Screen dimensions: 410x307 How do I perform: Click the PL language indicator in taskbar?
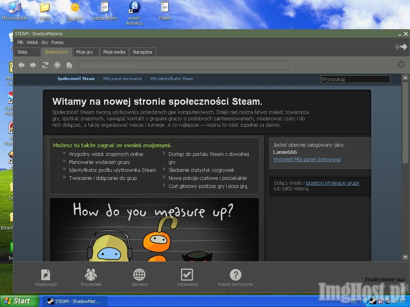[354, 301]
